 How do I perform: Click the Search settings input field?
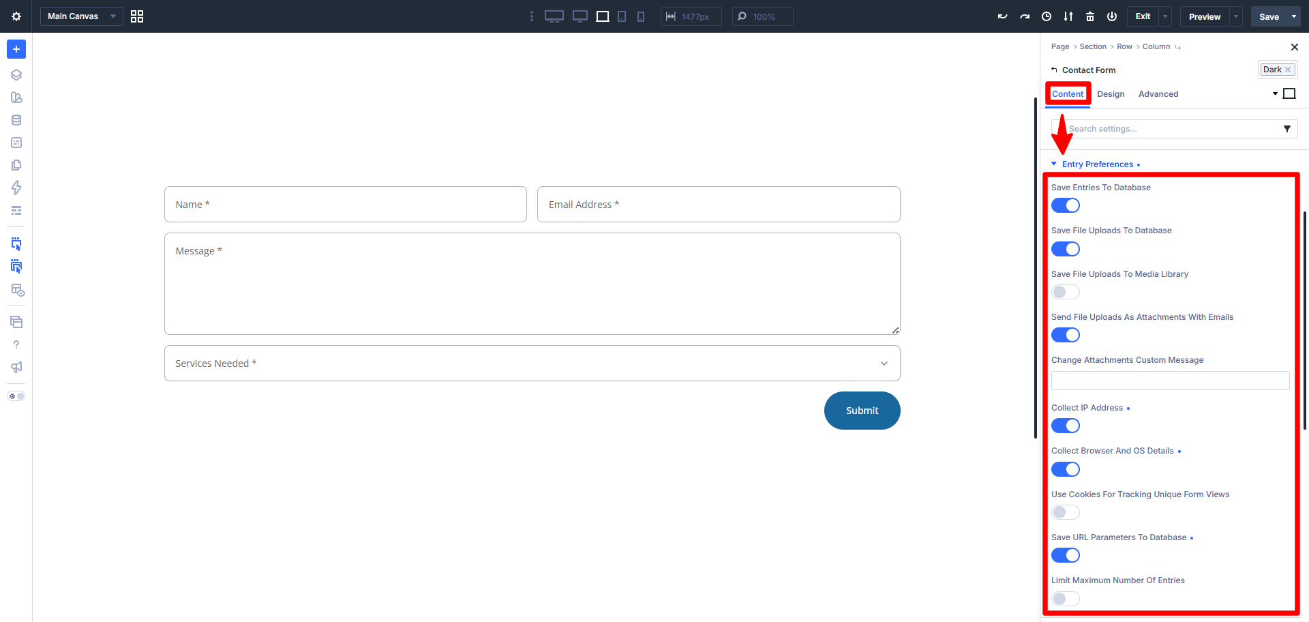[1173, 129]
